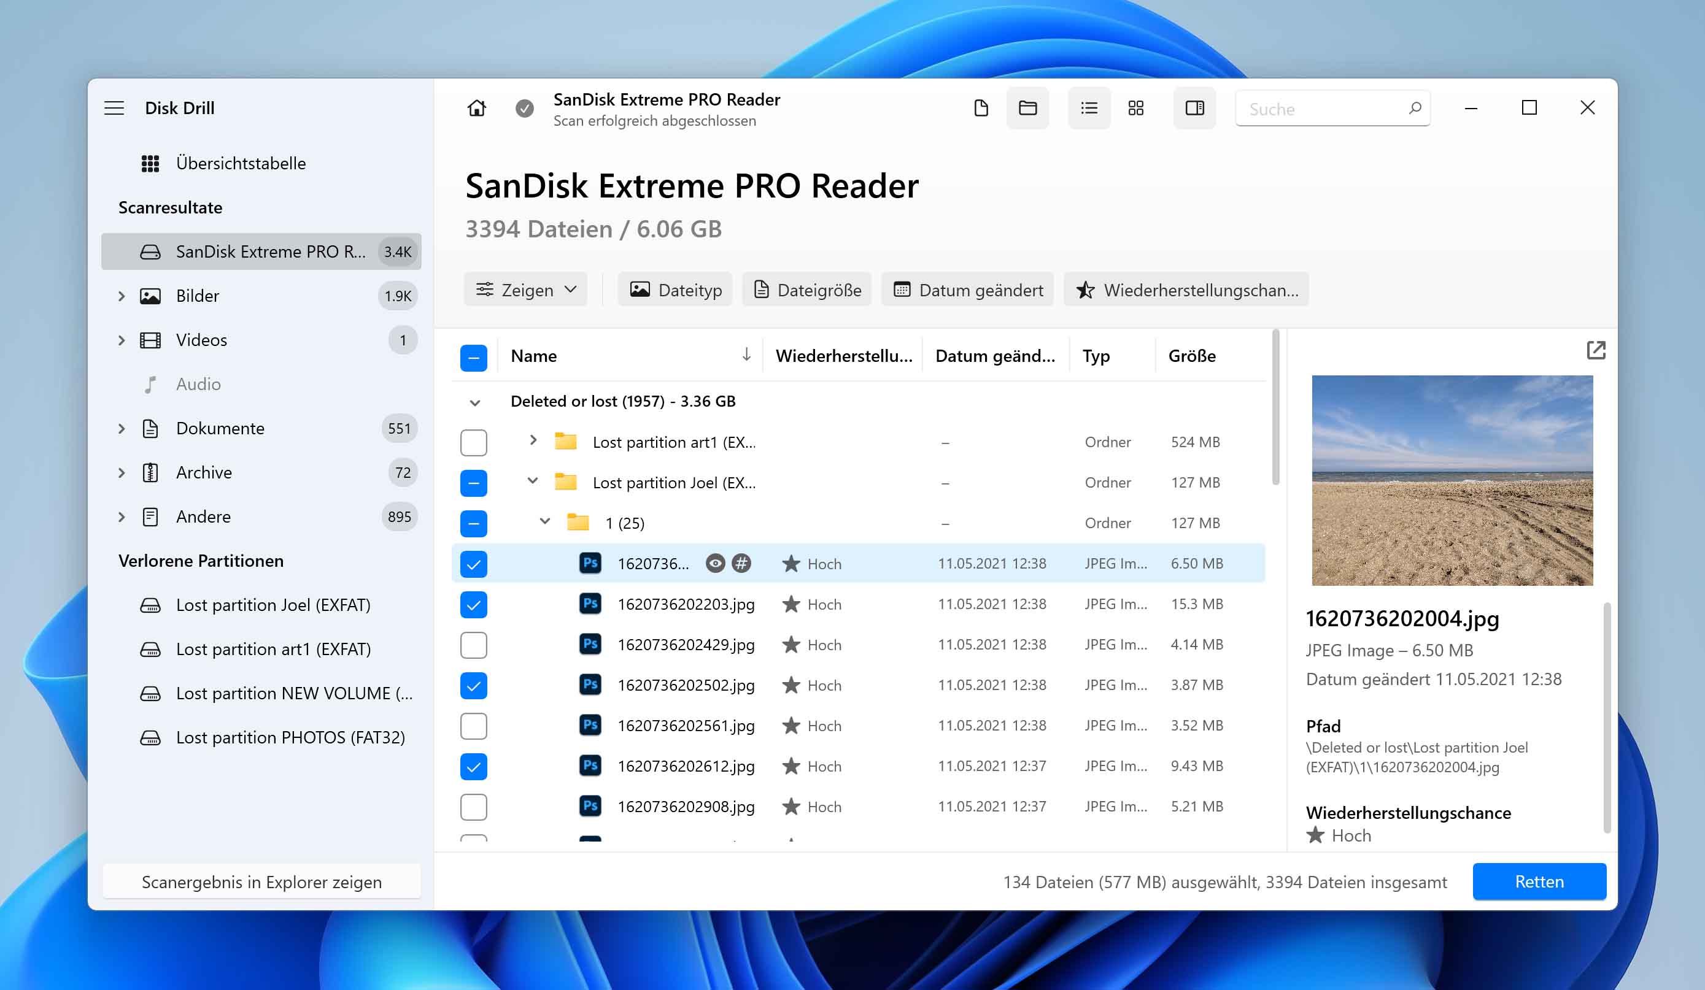Click Scanergebnis in Explorer zeigen

[x=261, y=882]
